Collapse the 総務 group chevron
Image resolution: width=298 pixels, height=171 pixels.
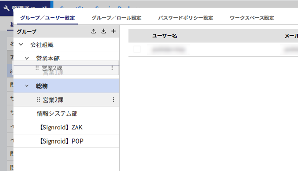[27, 86]
